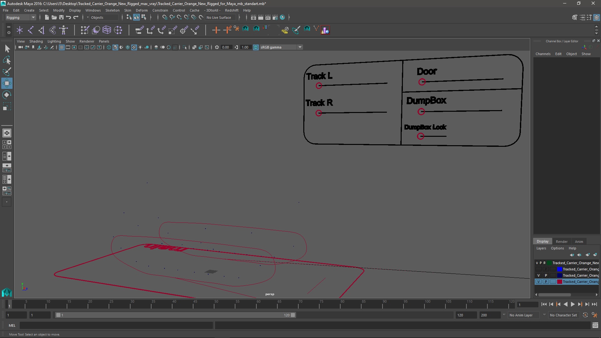Toggle playback P on red layer
The image size is (601, 338).
(546, 282)
